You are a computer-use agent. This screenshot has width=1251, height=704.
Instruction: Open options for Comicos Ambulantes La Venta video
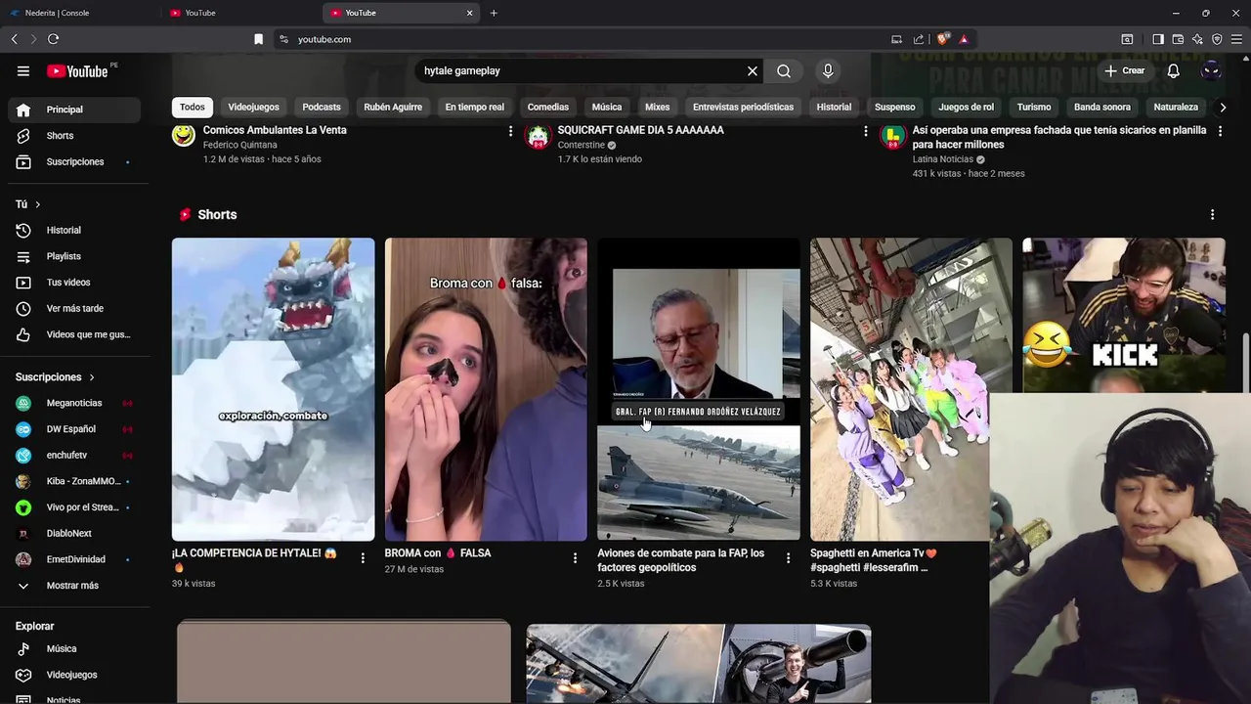coord(510,131)
